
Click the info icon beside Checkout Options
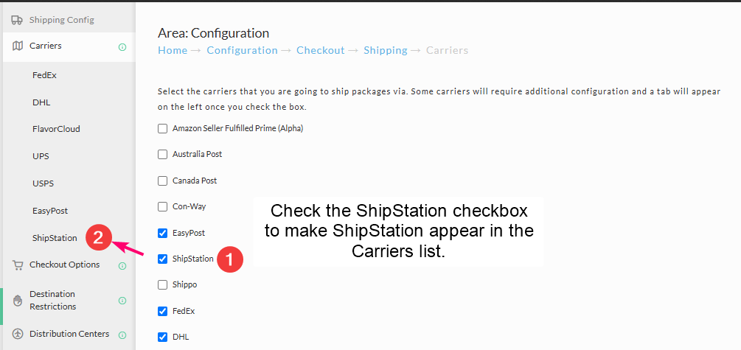(122, 266)
